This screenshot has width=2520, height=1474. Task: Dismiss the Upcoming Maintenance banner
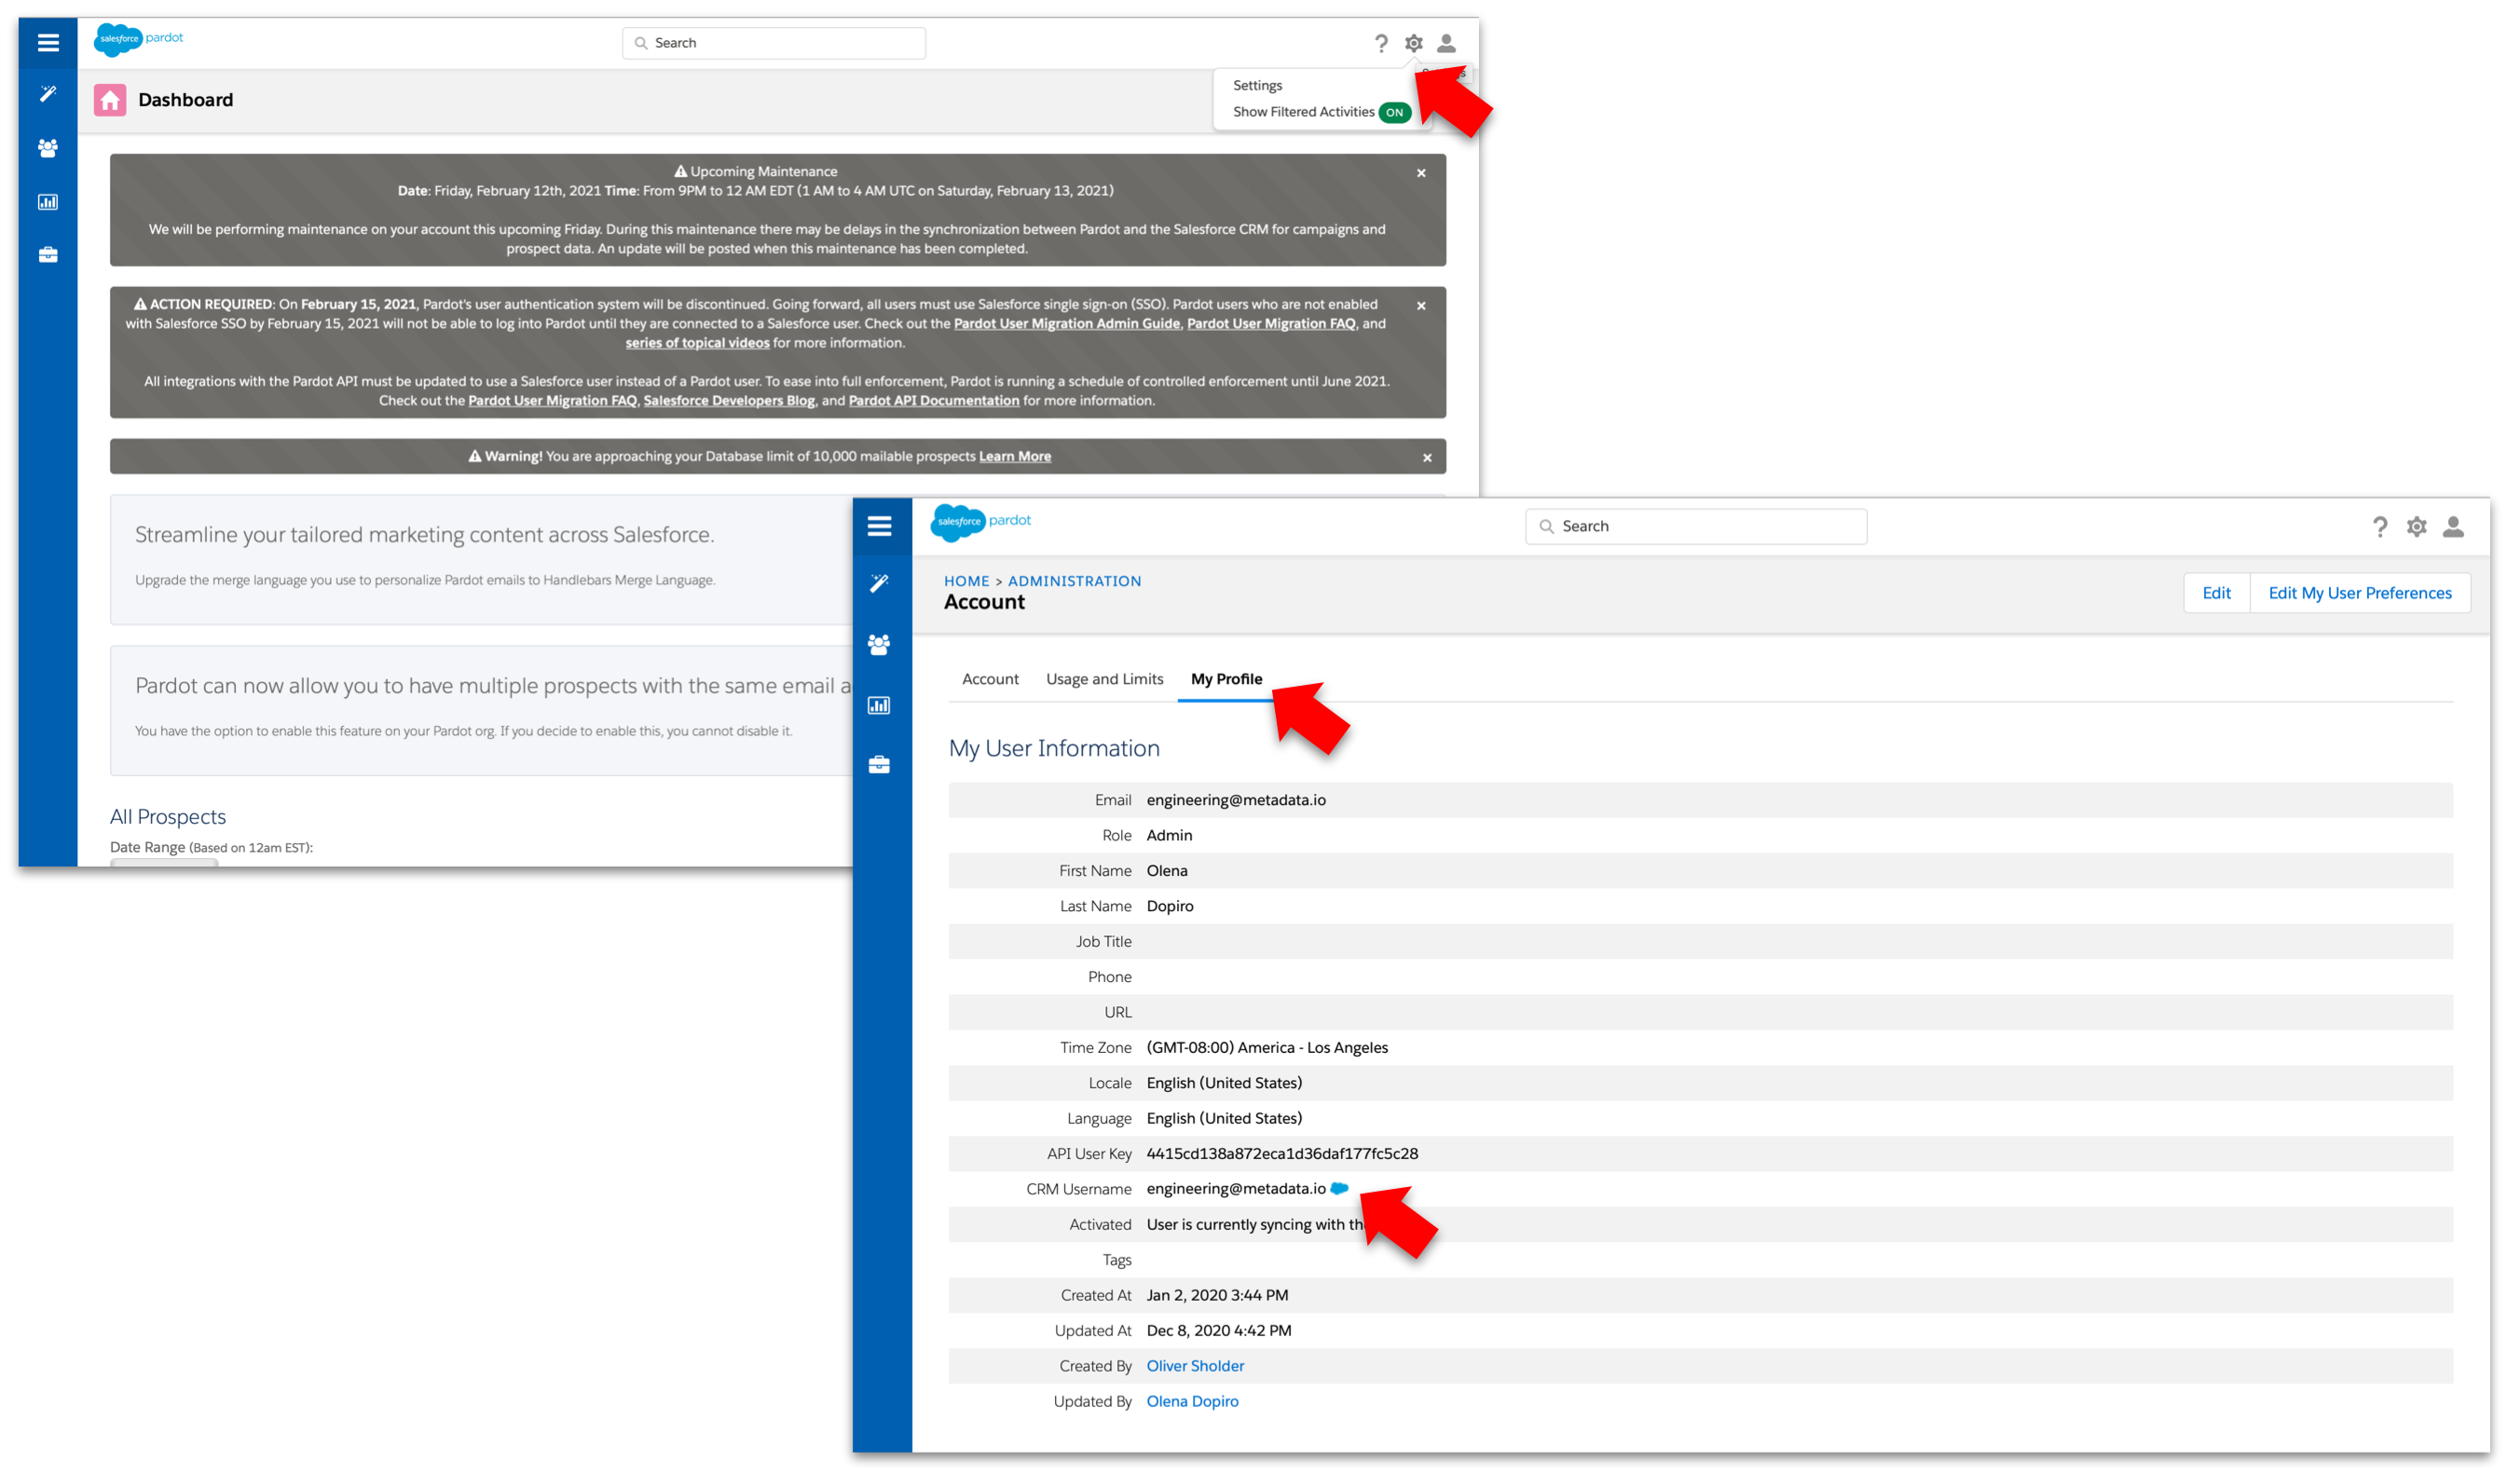(x=1421, y=173)
